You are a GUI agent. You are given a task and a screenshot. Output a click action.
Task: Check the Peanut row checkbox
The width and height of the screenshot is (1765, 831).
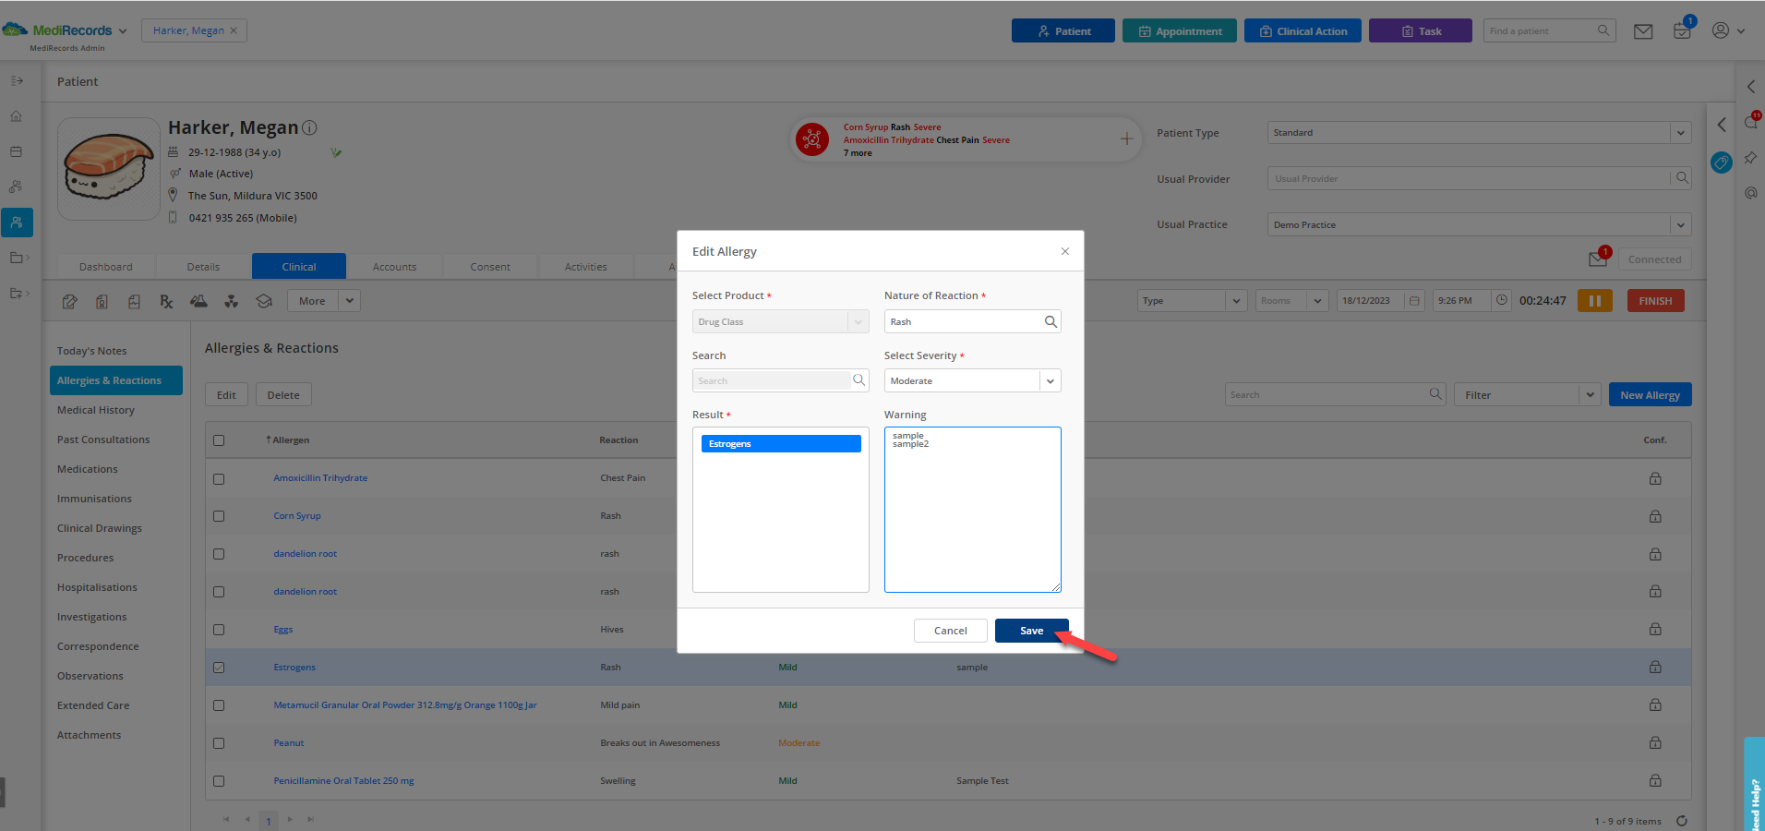pos(219,743)
